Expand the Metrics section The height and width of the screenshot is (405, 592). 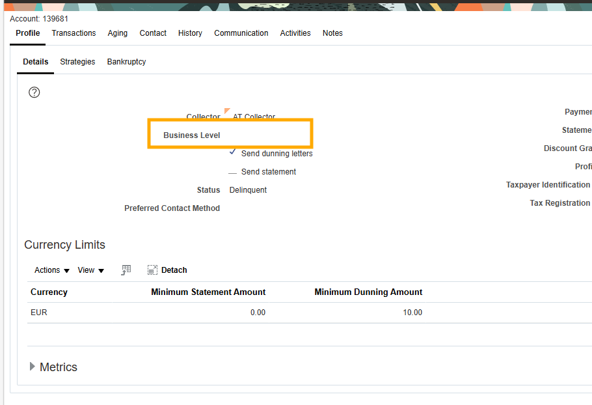click(33, 367)
